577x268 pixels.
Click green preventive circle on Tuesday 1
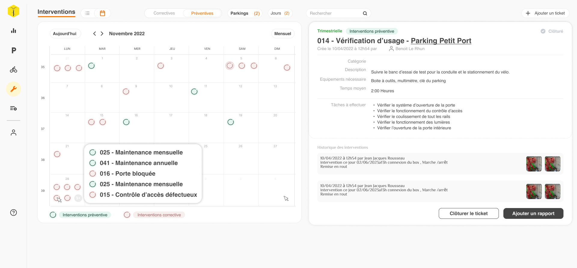point(92,66)
